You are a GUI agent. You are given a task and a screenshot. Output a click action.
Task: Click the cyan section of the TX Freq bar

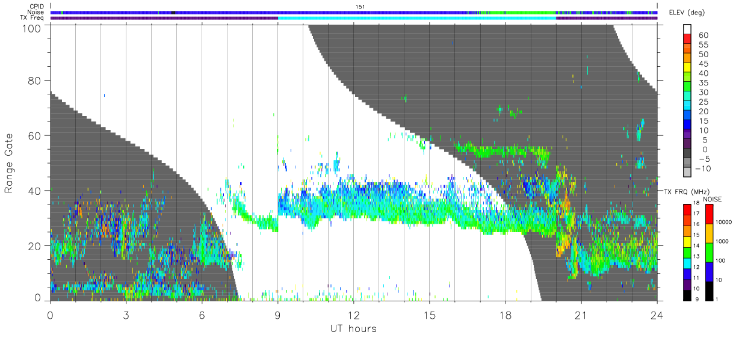point(417,18)
